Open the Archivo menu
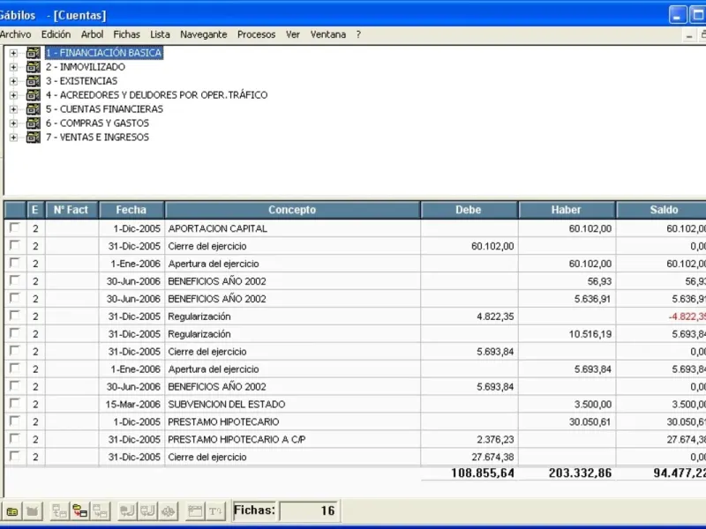The width and height of the screenshot is (706, 529). pos(15,34)
